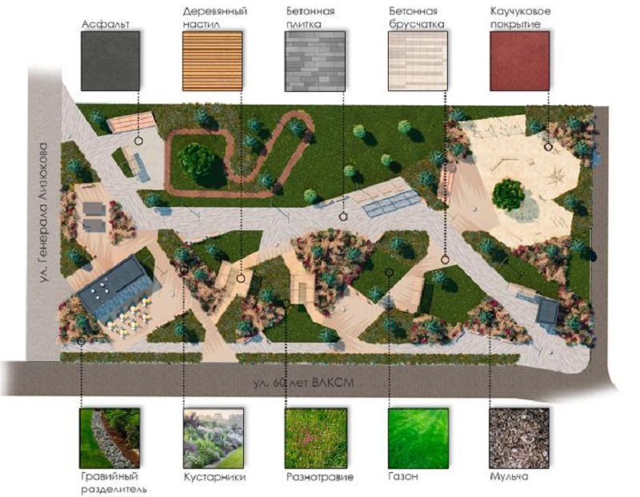Click the Каучуковое покрытие label

pyautogui.click(x=520, y=18)
